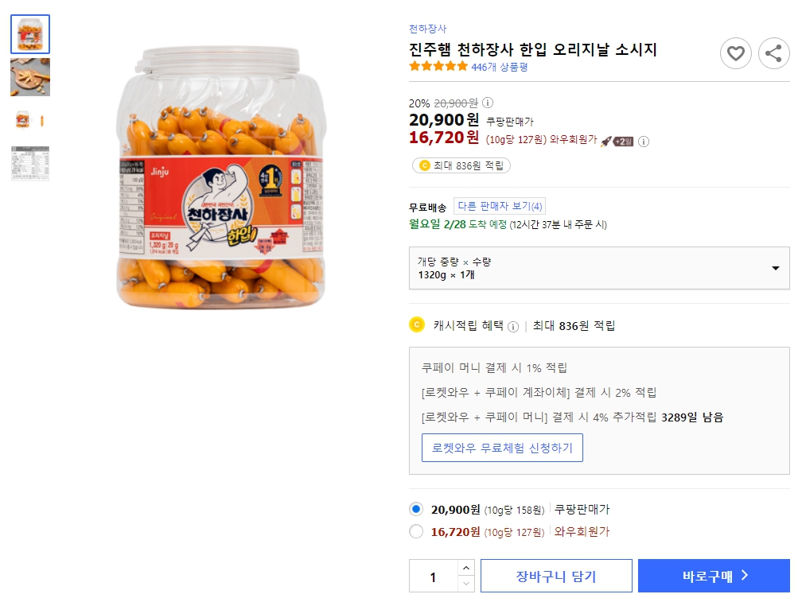Click info icon next to 와우회원가 price
Image resolution: width=802 pixels, height=598 pixels.
coord(644,140)
